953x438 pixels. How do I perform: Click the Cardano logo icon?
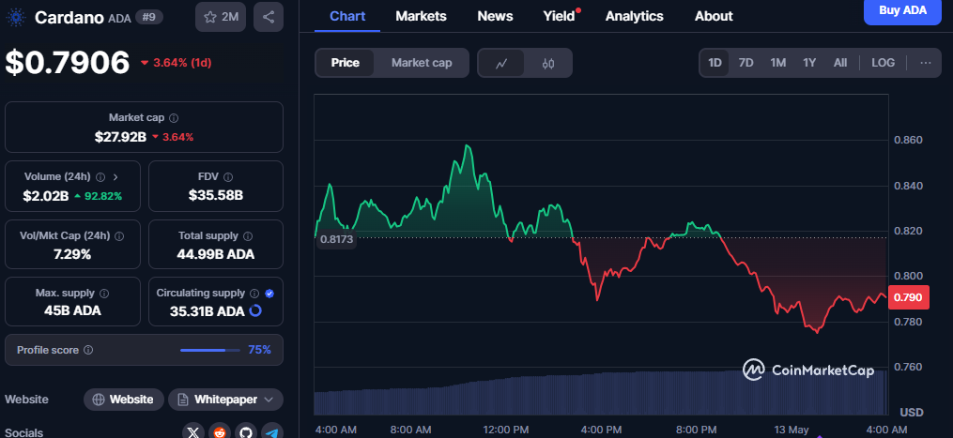pos(14,17)
